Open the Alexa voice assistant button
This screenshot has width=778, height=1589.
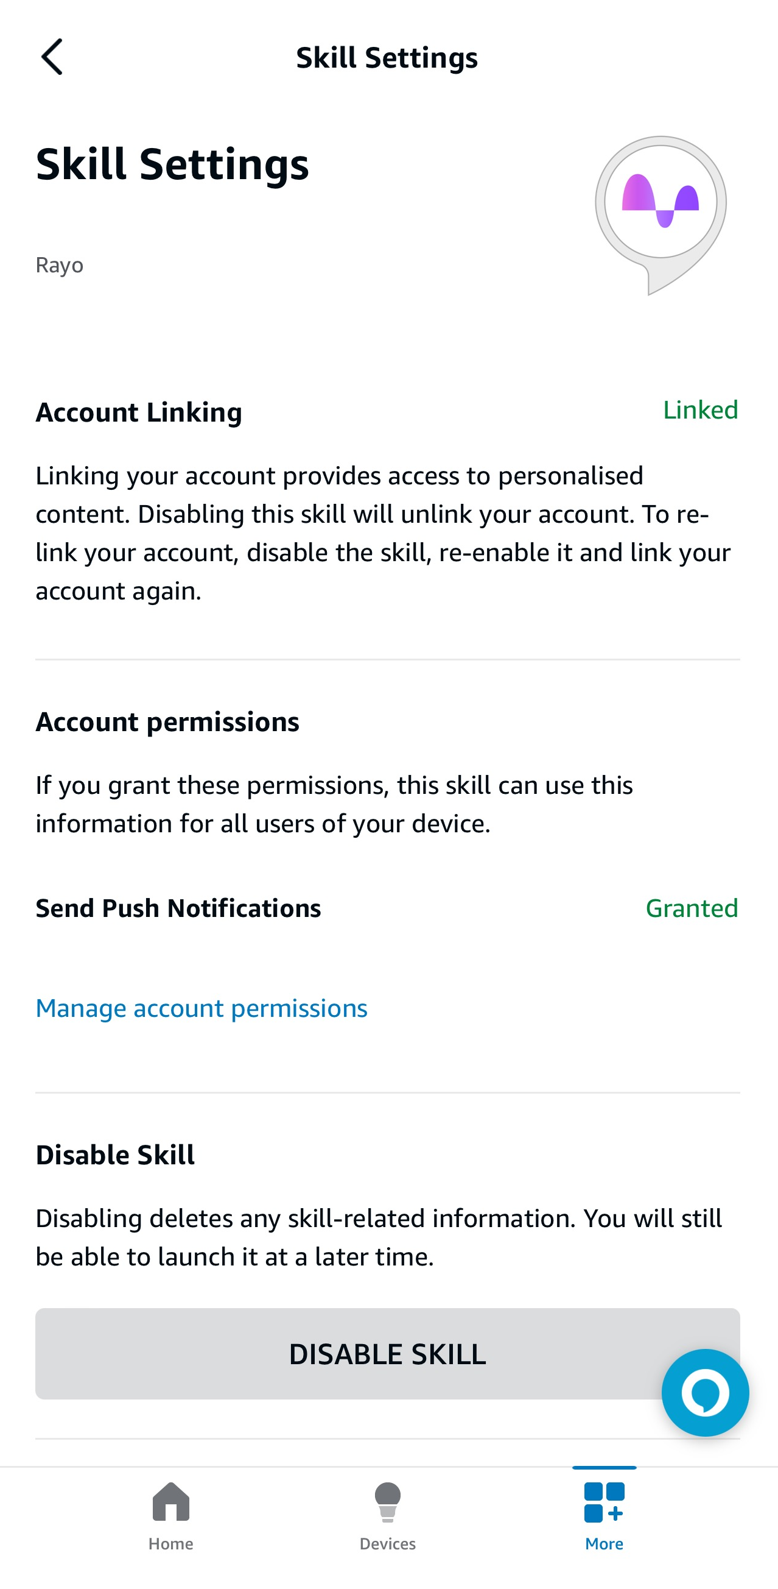(706, 1392)
